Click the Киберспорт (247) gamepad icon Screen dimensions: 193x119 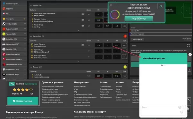click(x=4, y=44)
